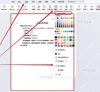Select black in the theme colors top row

pos(58,18)
